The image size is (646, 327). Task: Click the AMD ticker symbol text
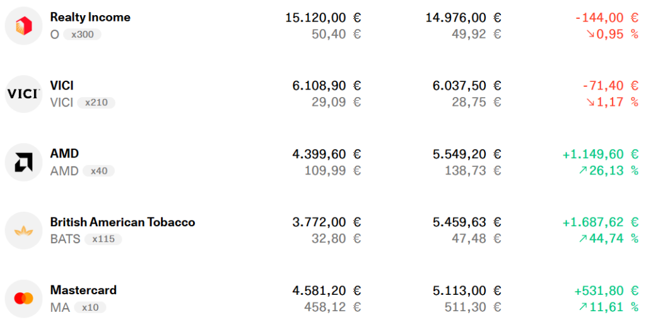tap(64, 171)
